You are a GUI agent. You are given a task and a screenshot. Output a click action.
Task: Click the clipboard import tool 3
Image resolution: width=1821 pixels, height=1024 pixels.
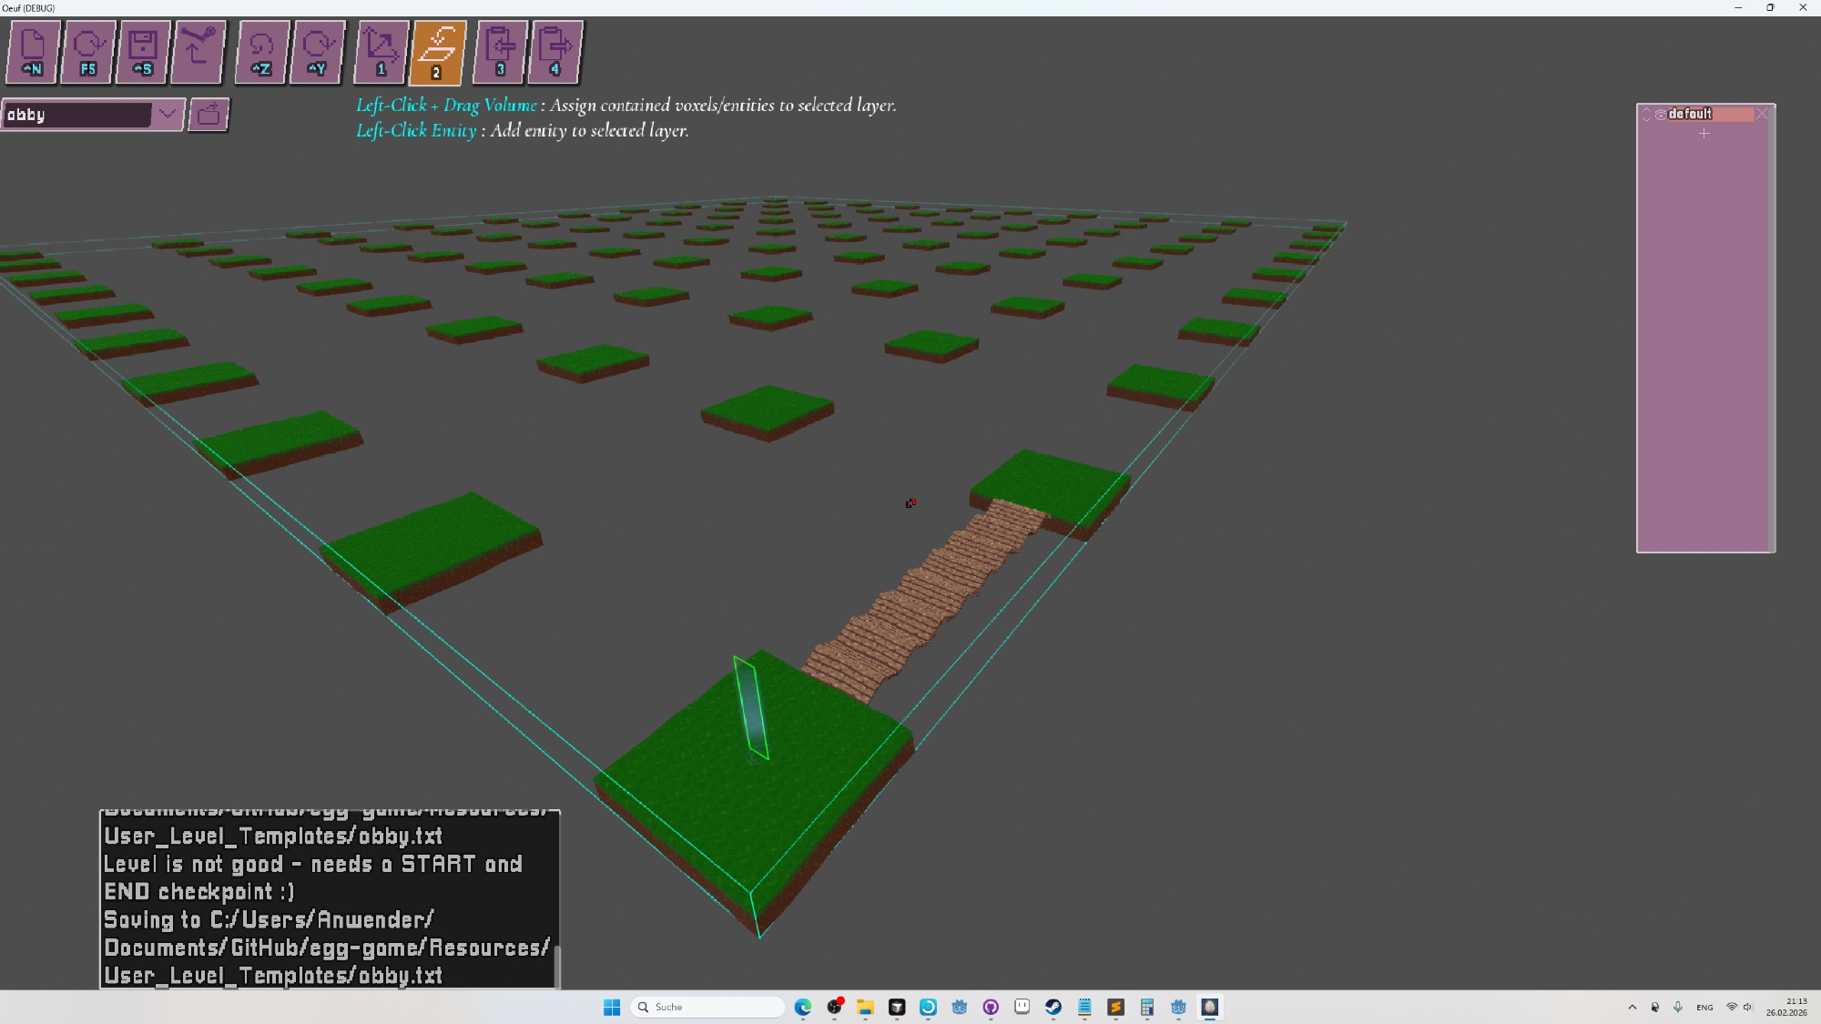point(500,52)
